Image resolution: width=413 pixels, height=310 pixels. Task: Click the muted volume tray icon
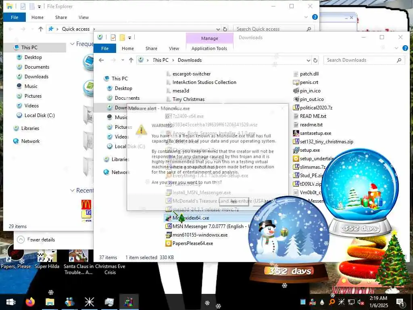[361, 302]
